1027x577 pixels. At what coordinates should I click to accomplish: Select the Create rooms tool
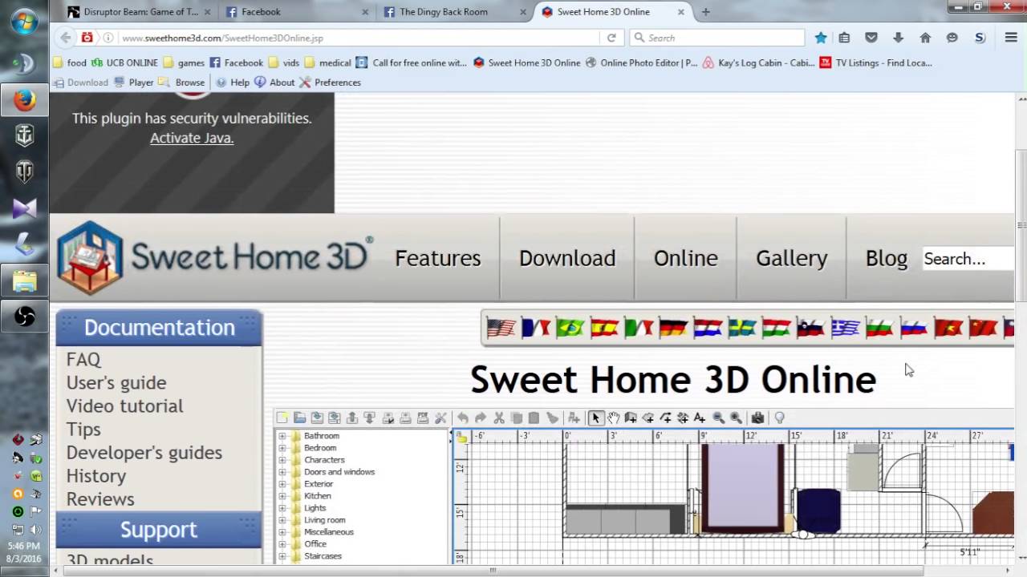pyautogui.click(x=648, y=418)
